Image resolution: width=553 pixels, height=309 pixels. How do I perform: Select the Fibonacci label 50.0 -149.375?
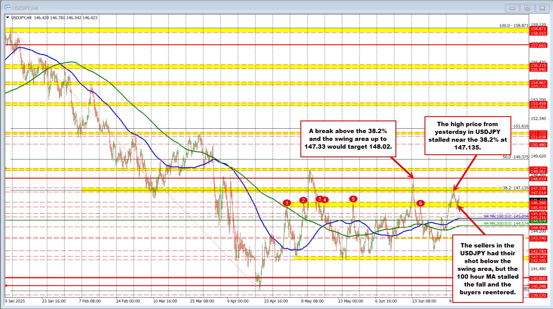pos(515,157)
